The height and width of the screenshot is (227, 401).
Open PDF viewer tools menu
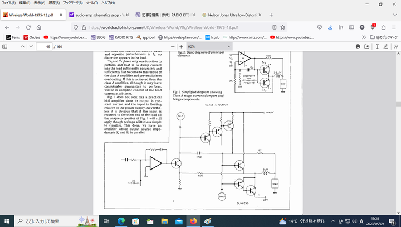[x=394, y=46]
